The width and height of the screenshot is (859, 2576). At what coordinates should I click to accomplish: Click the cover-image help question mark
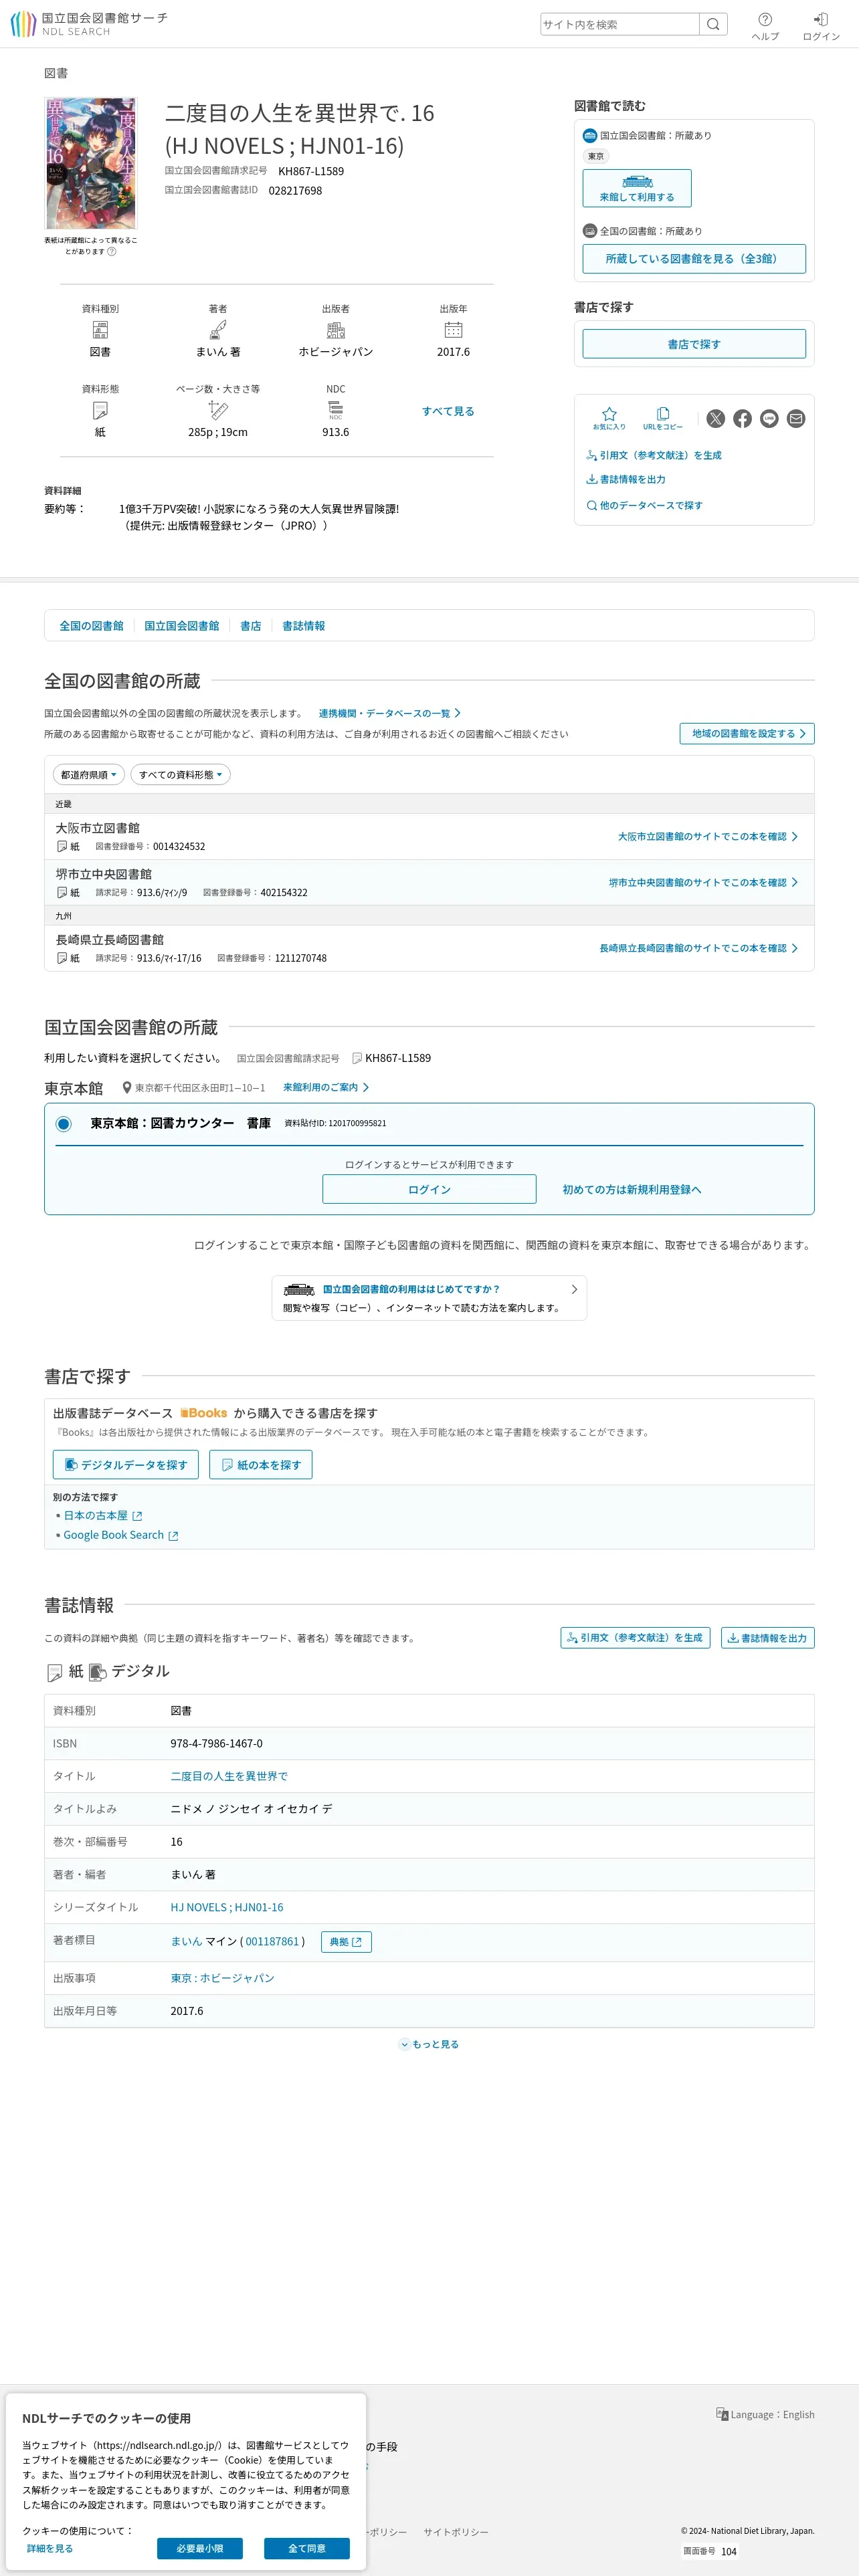point(112,252)
